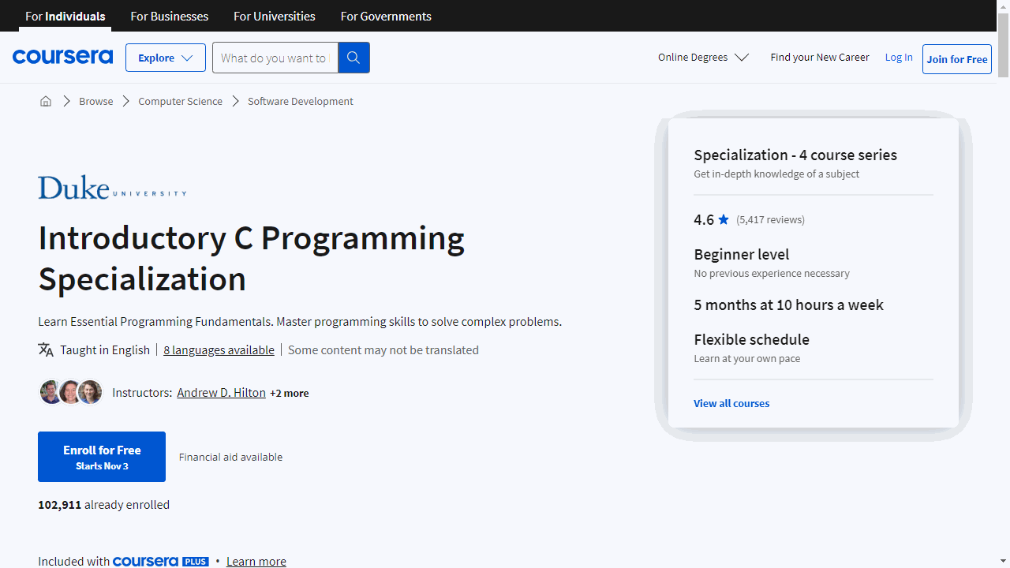This screenshot has height=568, width=1010.
Task: Click the Financial aid available text
Action: (x=230, y=457)
